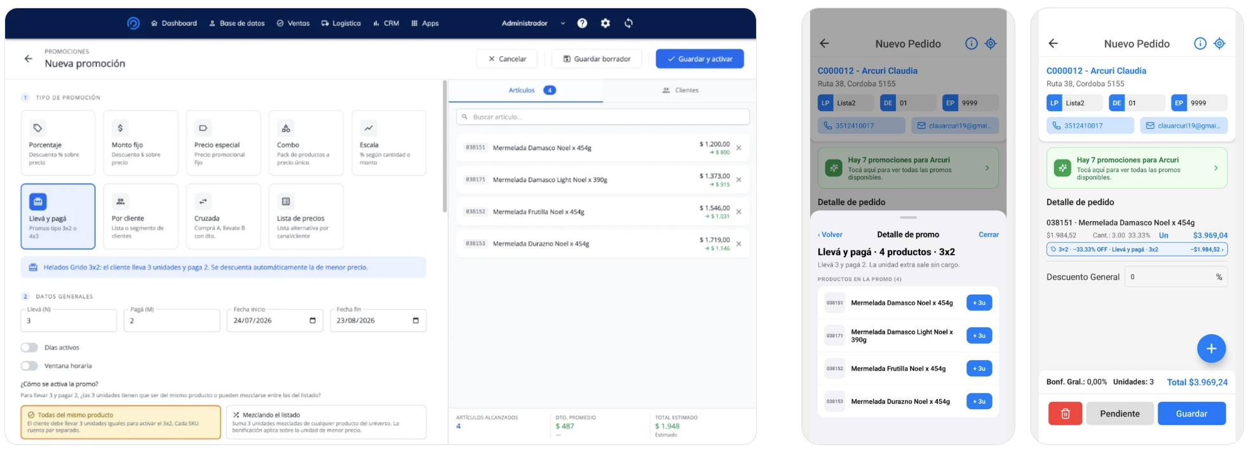Click the Guardar borrador button

pyautogui.click(x=597, y=59)
